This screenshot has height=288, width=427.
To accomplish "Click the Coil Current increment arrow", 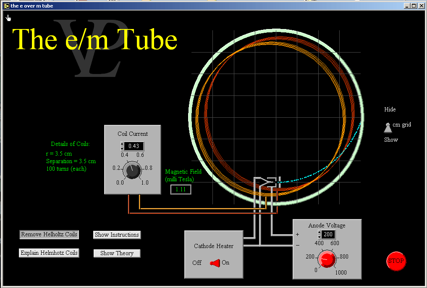I will pyautogui.click(x=122, y=144).
